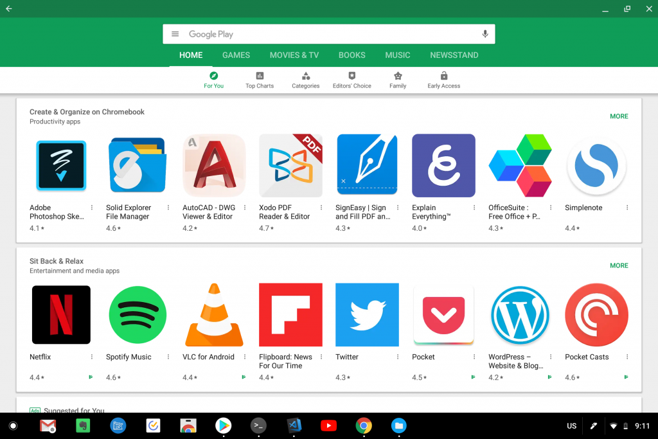Open the Spotify Music icon
The image size is (658, 439).
coord(138,315)
